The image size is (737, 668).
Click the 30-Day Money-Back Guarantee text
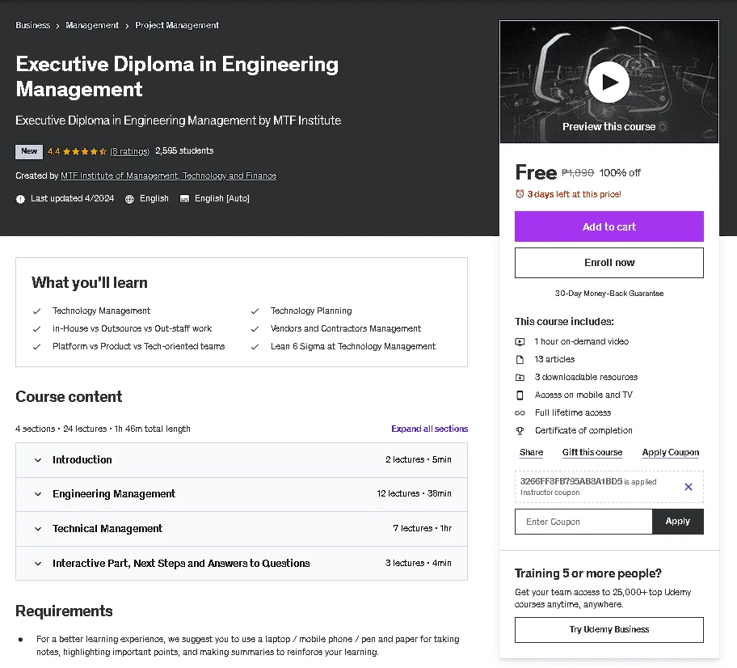pyautogui.click(x=609, y=294)
